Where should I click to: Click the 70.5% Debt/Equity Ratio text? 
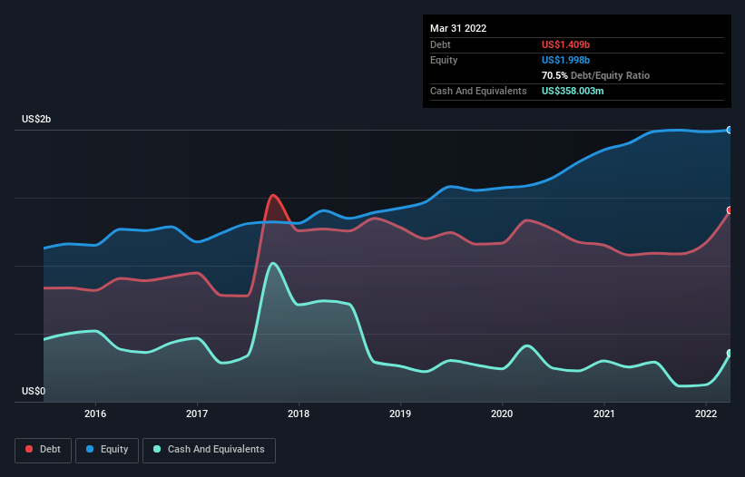595,75
